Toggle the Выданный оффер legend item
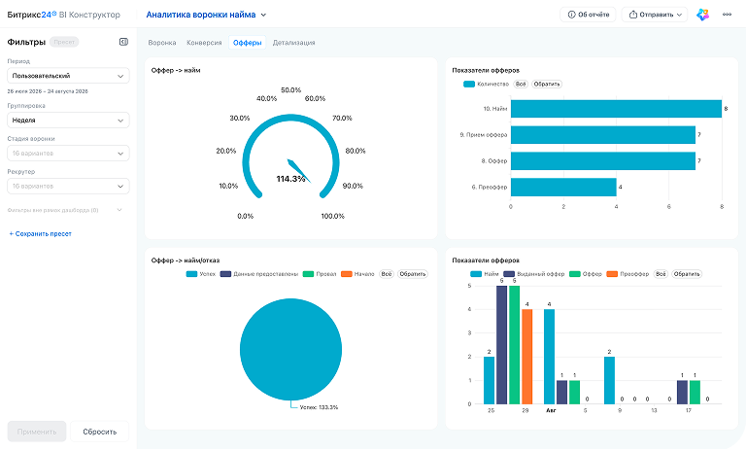This screenshot has width=746, height=451. (x=534, y=274)
